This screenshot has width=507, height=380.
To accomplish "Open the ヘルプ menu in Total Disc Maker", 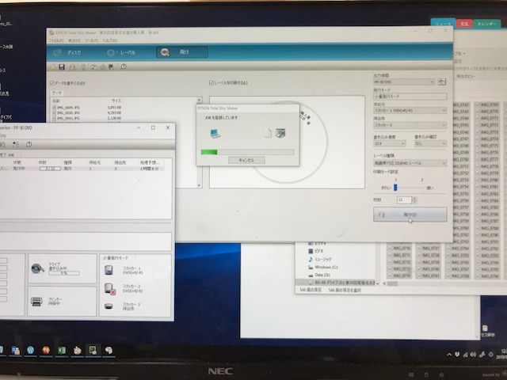I will (x=109, y=40).
